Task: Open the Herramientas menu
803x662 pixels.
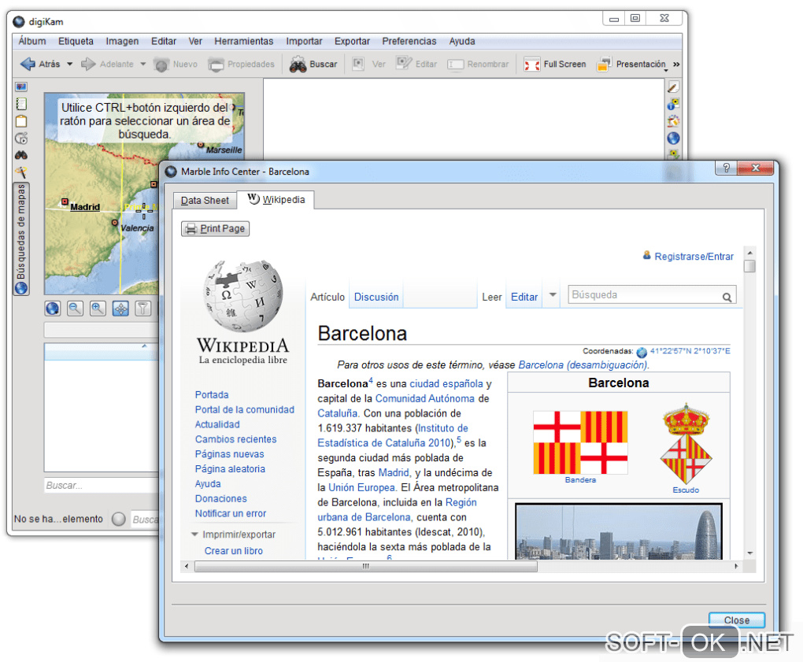Action: [x=244, y=41]
